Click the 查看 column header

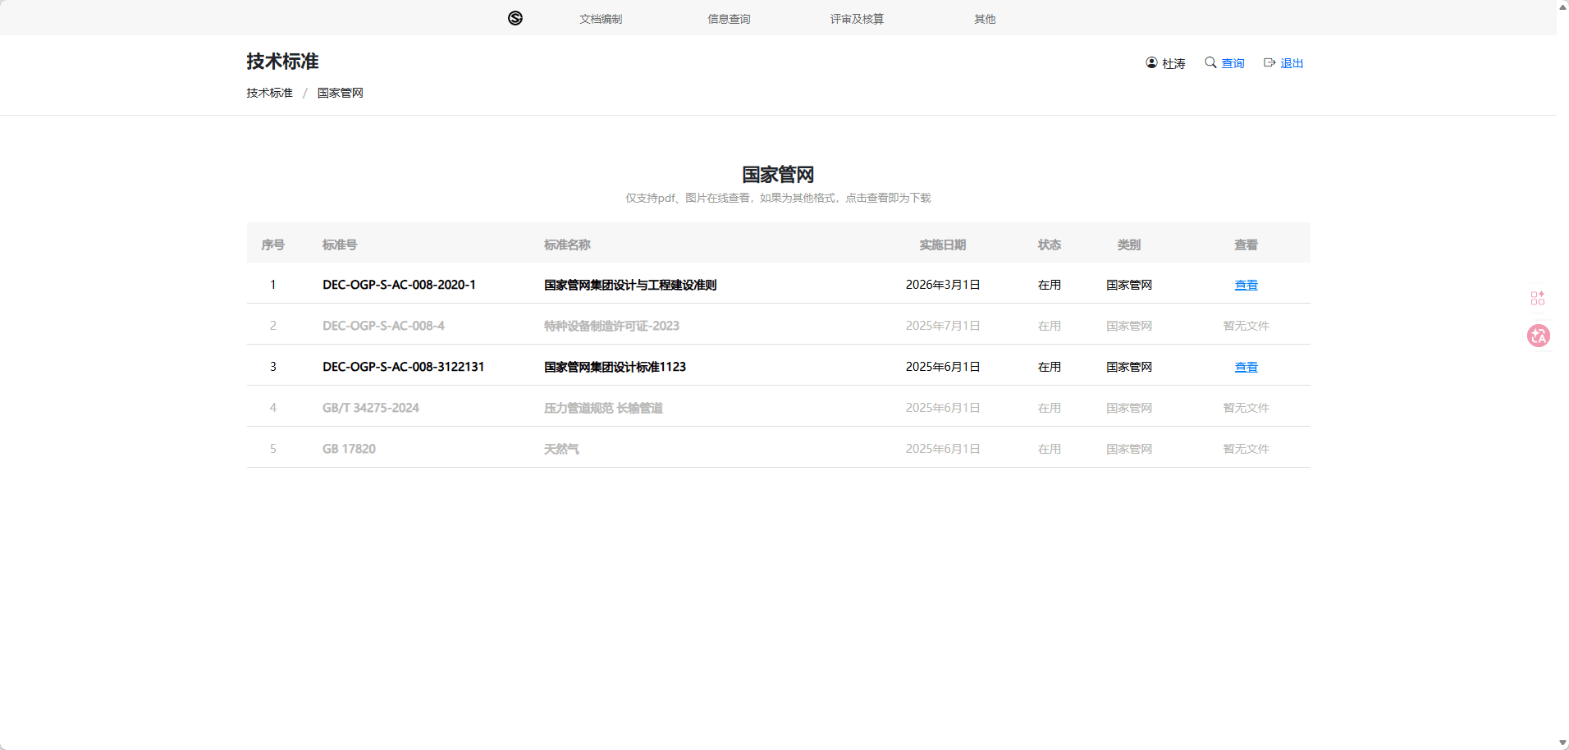pos(1246,245)
